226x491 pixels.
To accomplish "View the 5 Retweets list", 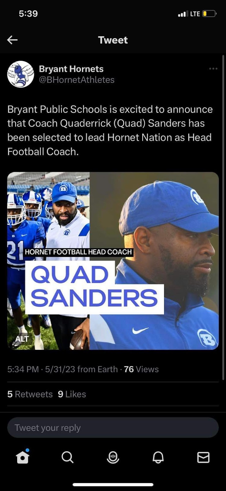I will [x=30, y=394].
